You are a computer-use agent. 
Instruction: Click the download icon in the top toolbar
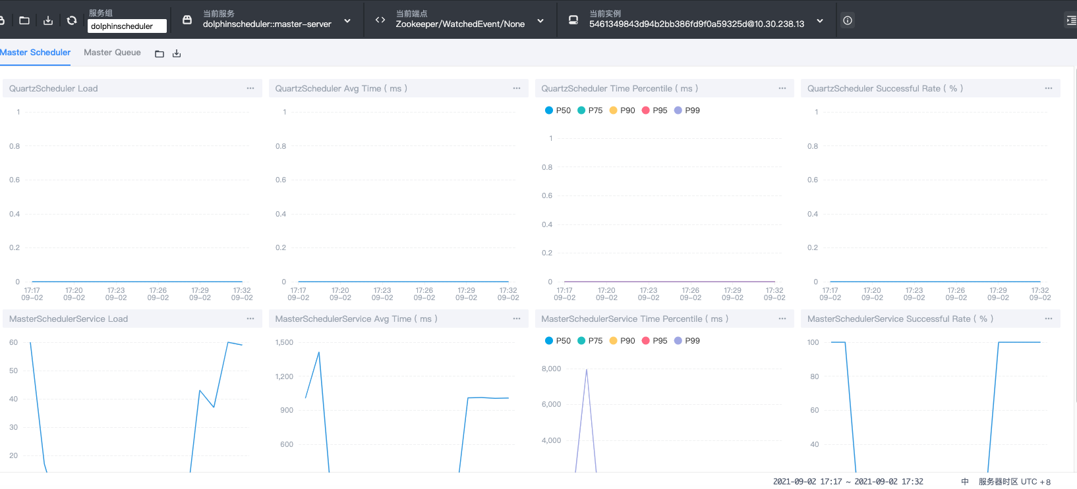[x=48, y=20]
